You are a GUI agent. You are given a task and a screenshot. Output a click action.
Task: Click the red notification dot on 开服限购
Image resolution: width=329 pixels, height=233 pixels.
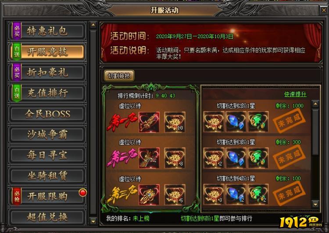tap(82, 192)
